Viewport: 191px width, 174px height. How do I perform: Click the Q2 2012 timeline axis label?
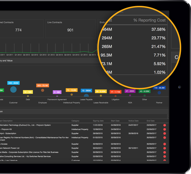click(26, 55)
